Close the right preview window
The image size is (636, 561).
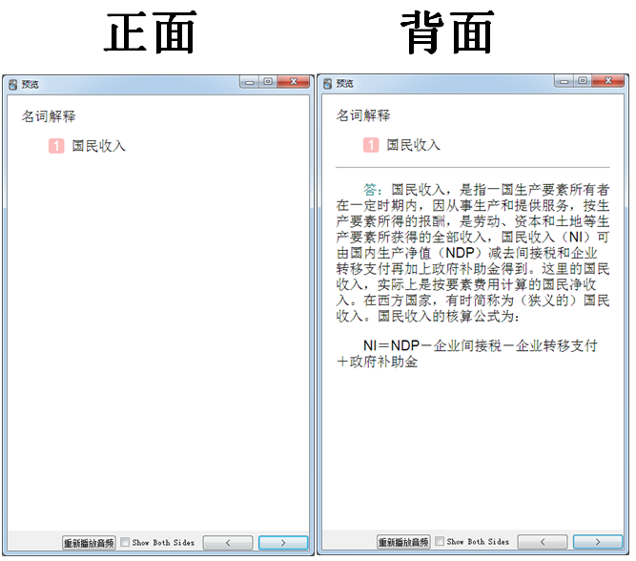608,81
